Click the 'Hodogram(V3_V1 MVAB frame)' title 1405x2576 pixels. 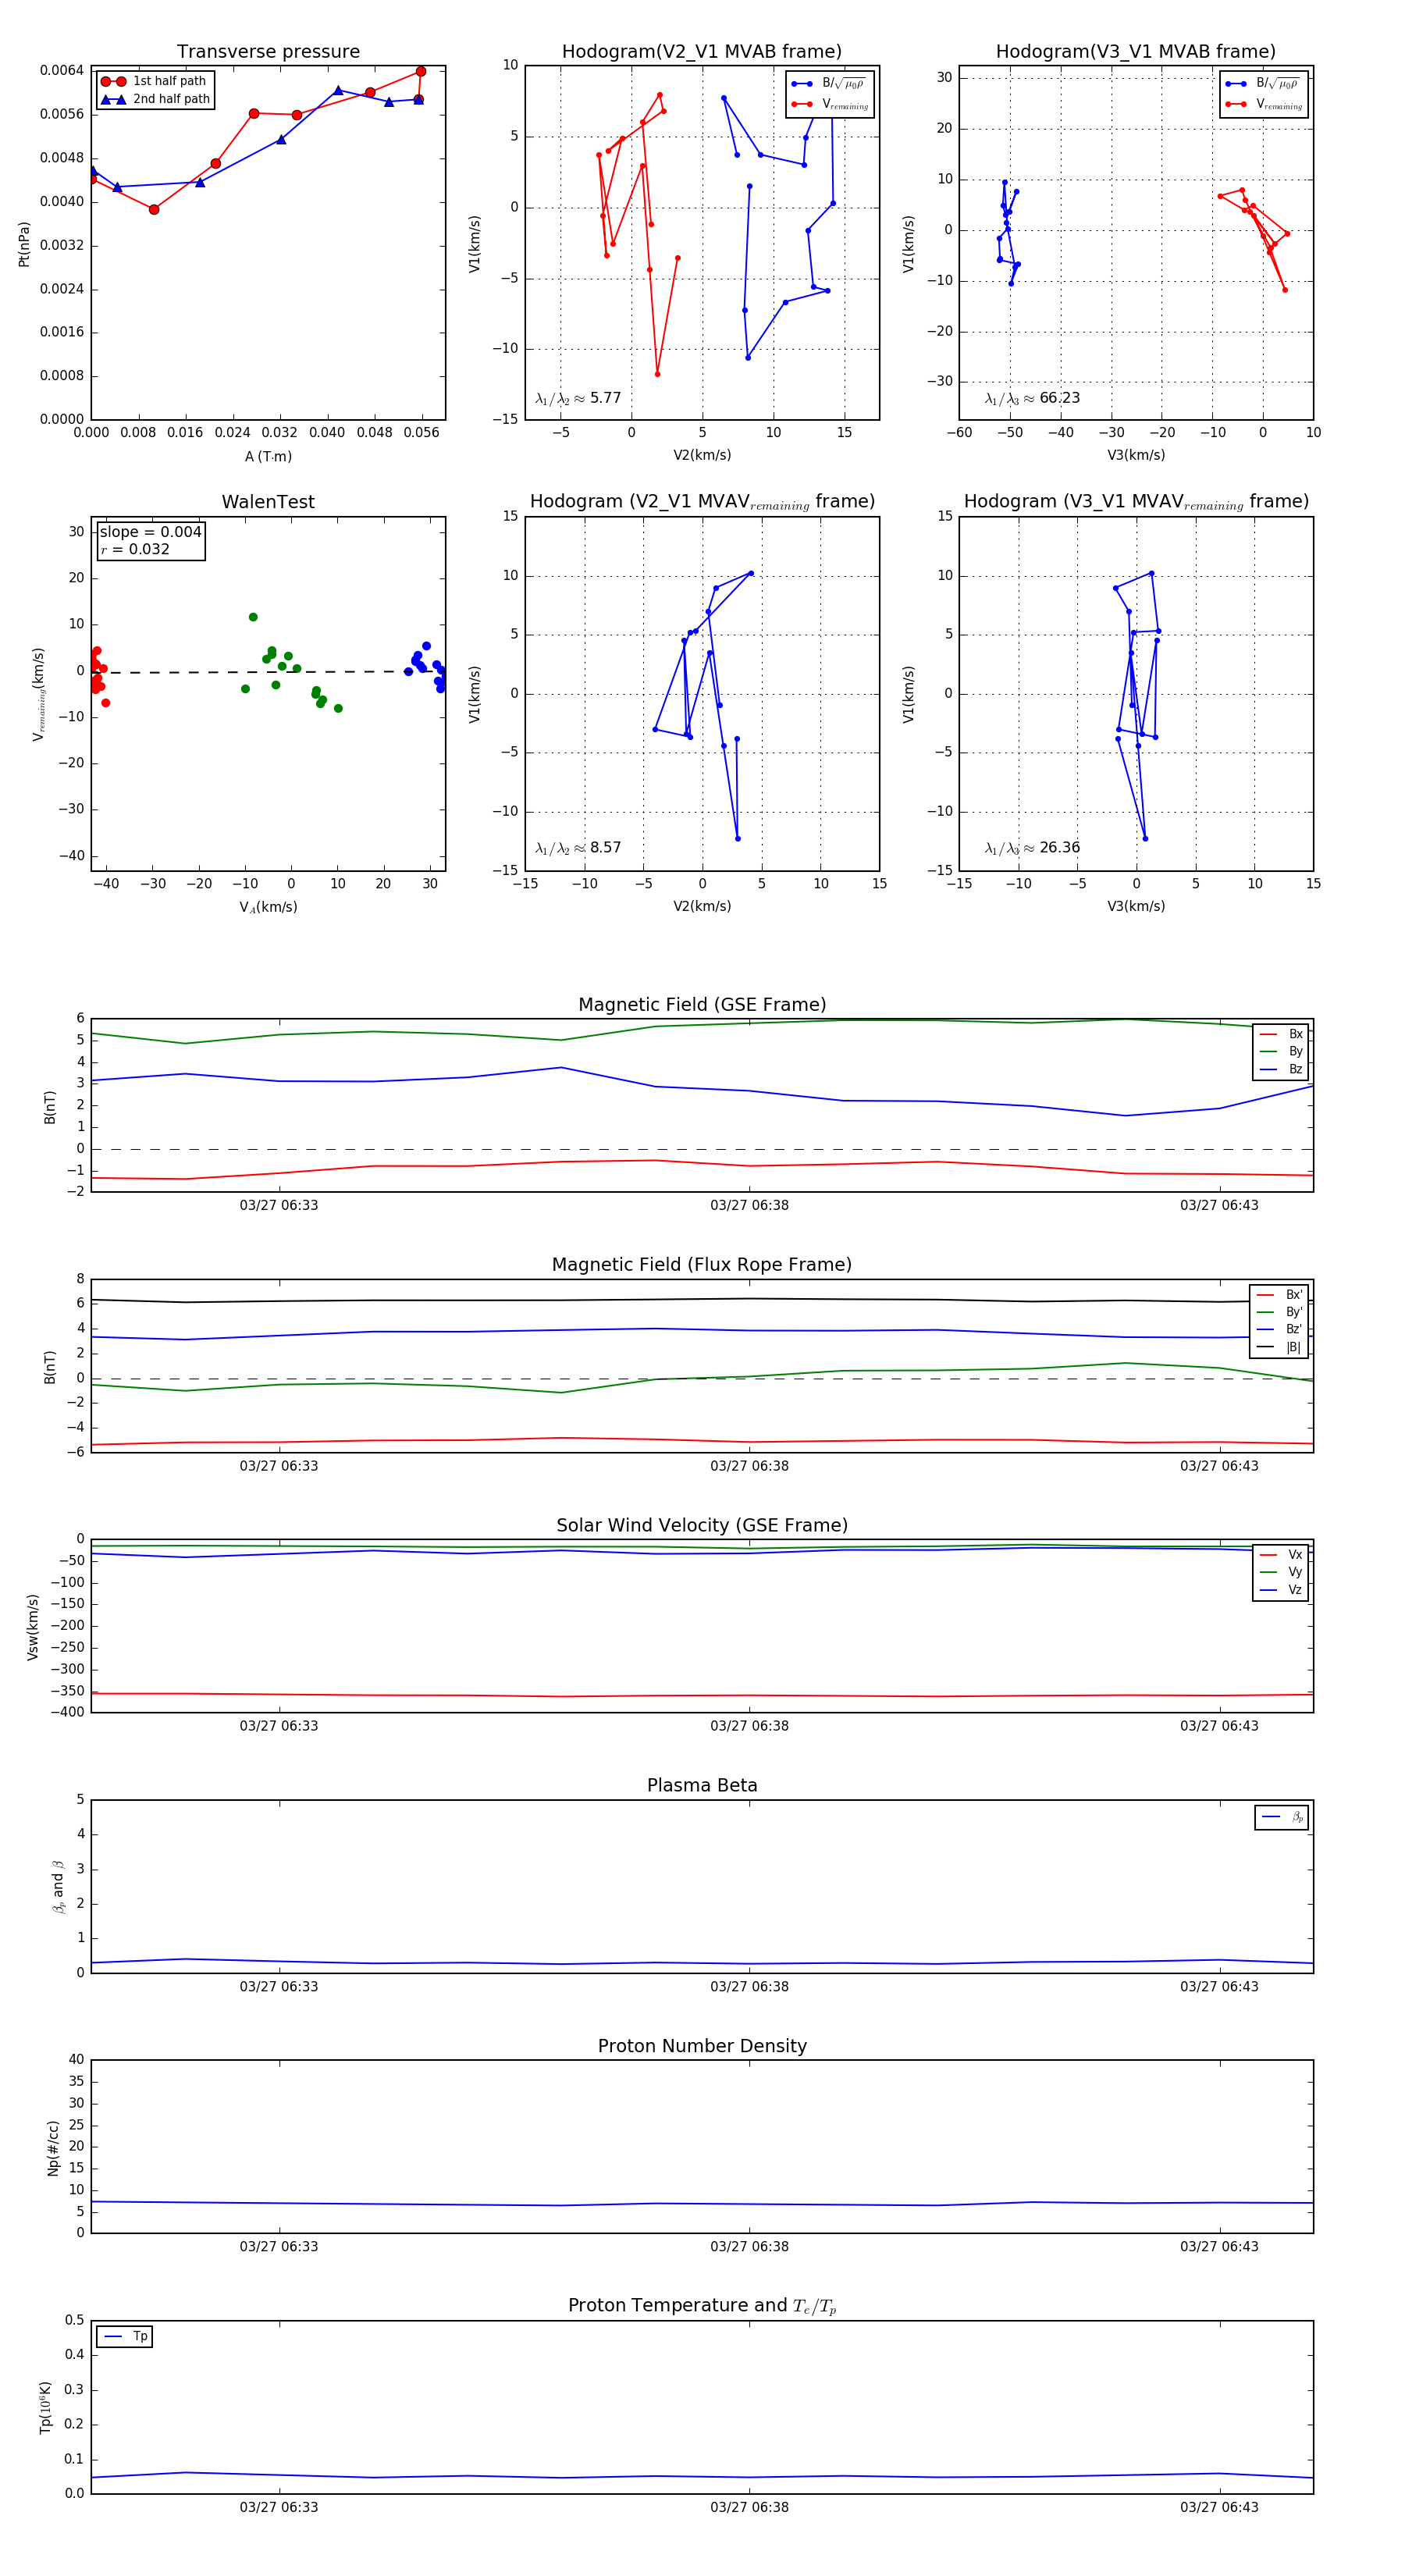[1136, 52]
